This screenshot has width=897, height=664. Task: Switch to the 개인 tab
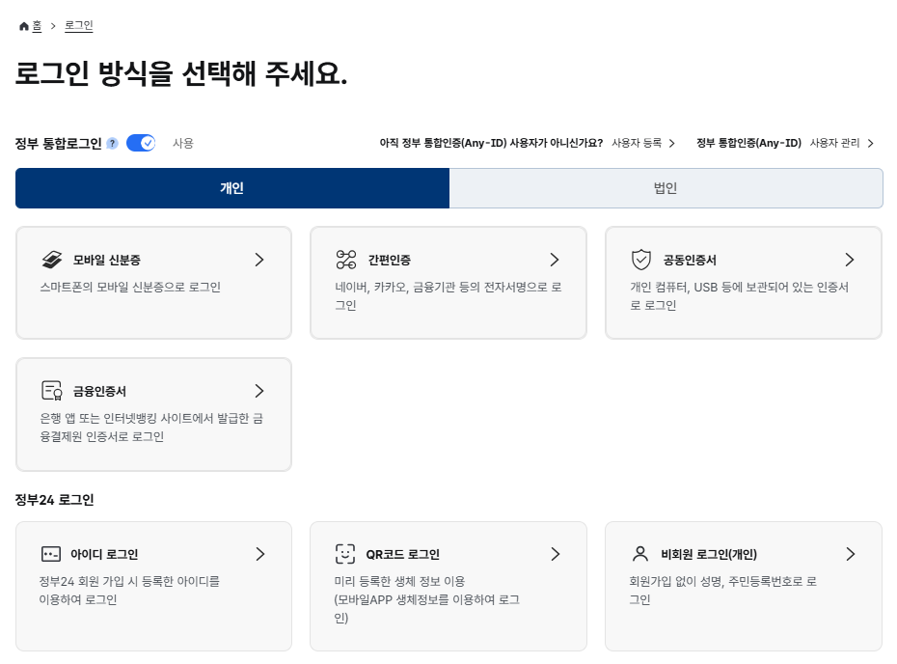coord(231,188)
